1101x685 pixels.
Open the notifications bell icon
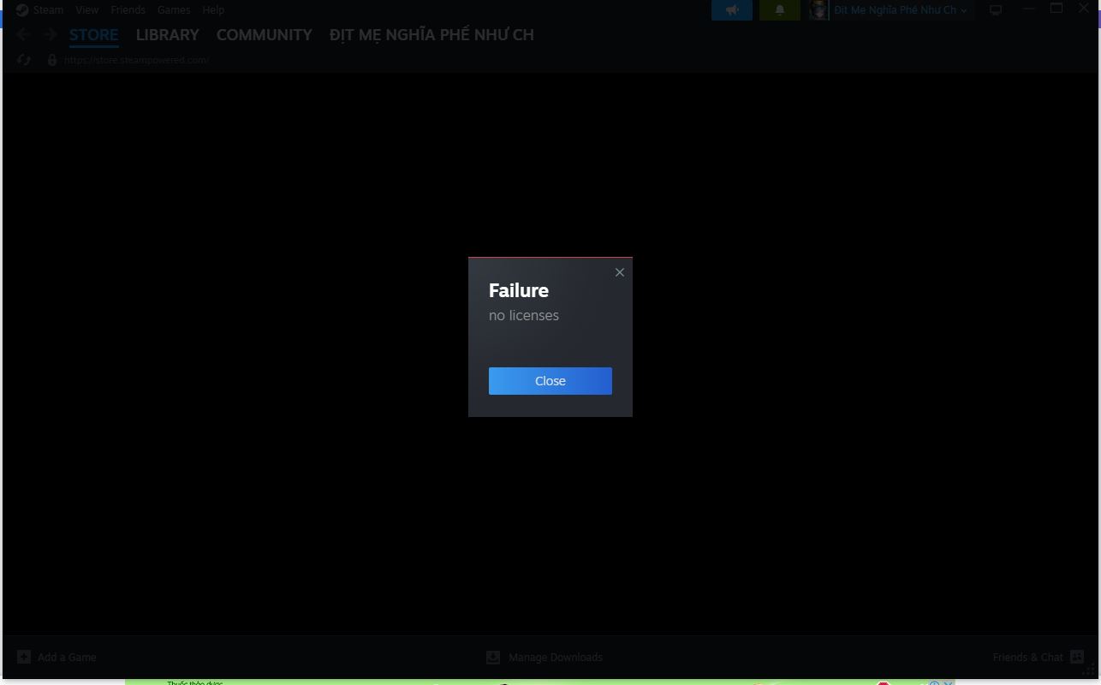pos(779,10)
